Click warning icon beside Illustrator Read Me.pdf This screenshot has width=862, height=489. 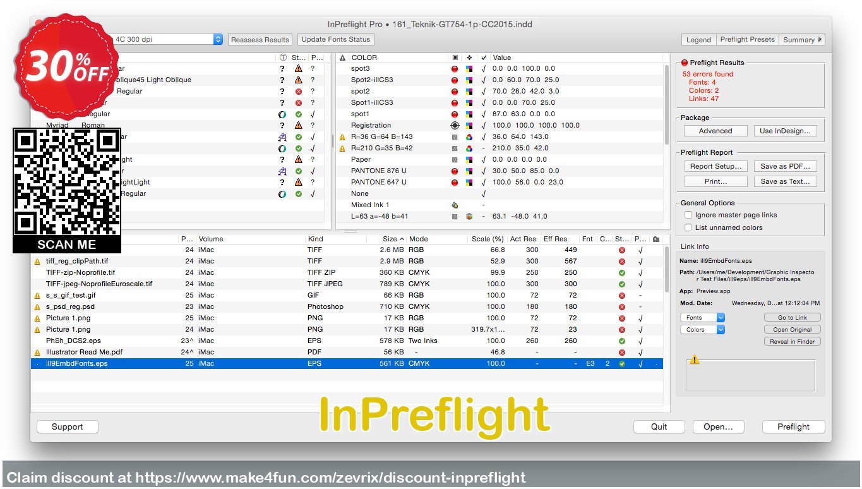pyautogui.click(x=37, y=352)
